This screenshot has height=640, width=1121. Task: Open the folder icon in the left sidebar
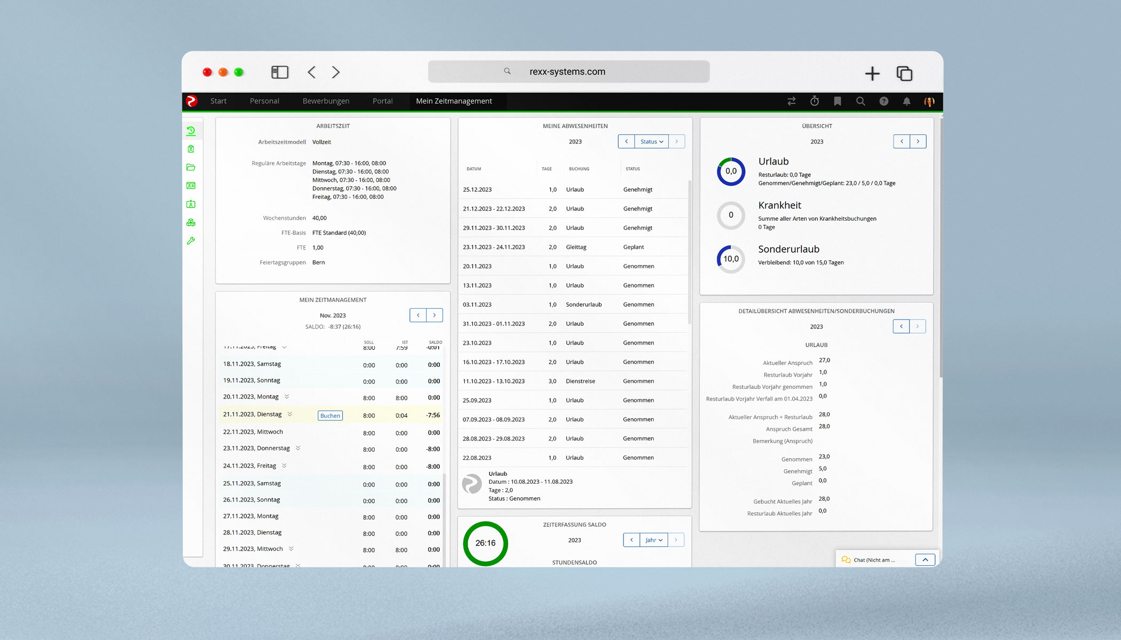[191, 167]
